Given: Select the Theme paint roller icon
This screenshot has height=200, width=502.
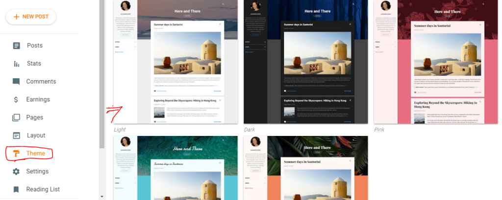Looking at the screenshot, I should pos(16,154).
